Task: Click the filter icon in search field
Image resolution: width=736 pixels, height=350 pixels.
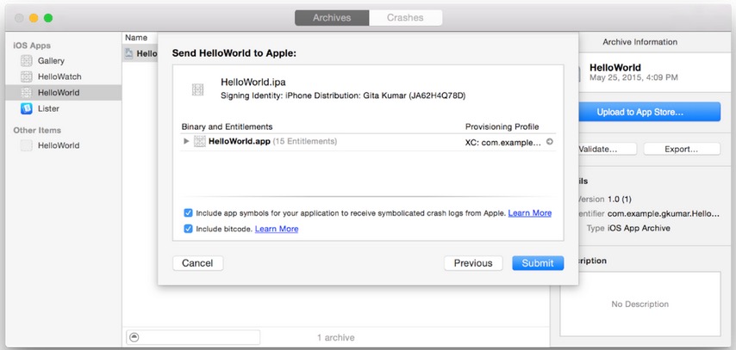Action: pyautogui.click(x=134, y=337)
